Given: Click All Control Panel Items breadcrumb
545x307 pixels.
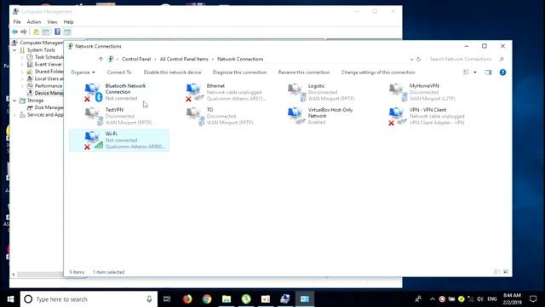Looking at the screenshot, I should click(184, 59).
